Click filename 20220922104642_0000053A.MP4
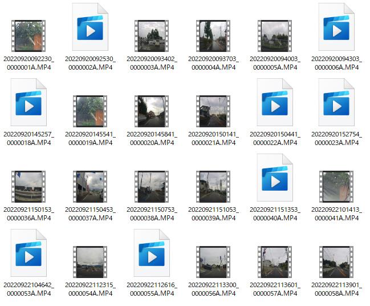Image resolution: width=370 pixels, height=306 pixels. point(29,289)
